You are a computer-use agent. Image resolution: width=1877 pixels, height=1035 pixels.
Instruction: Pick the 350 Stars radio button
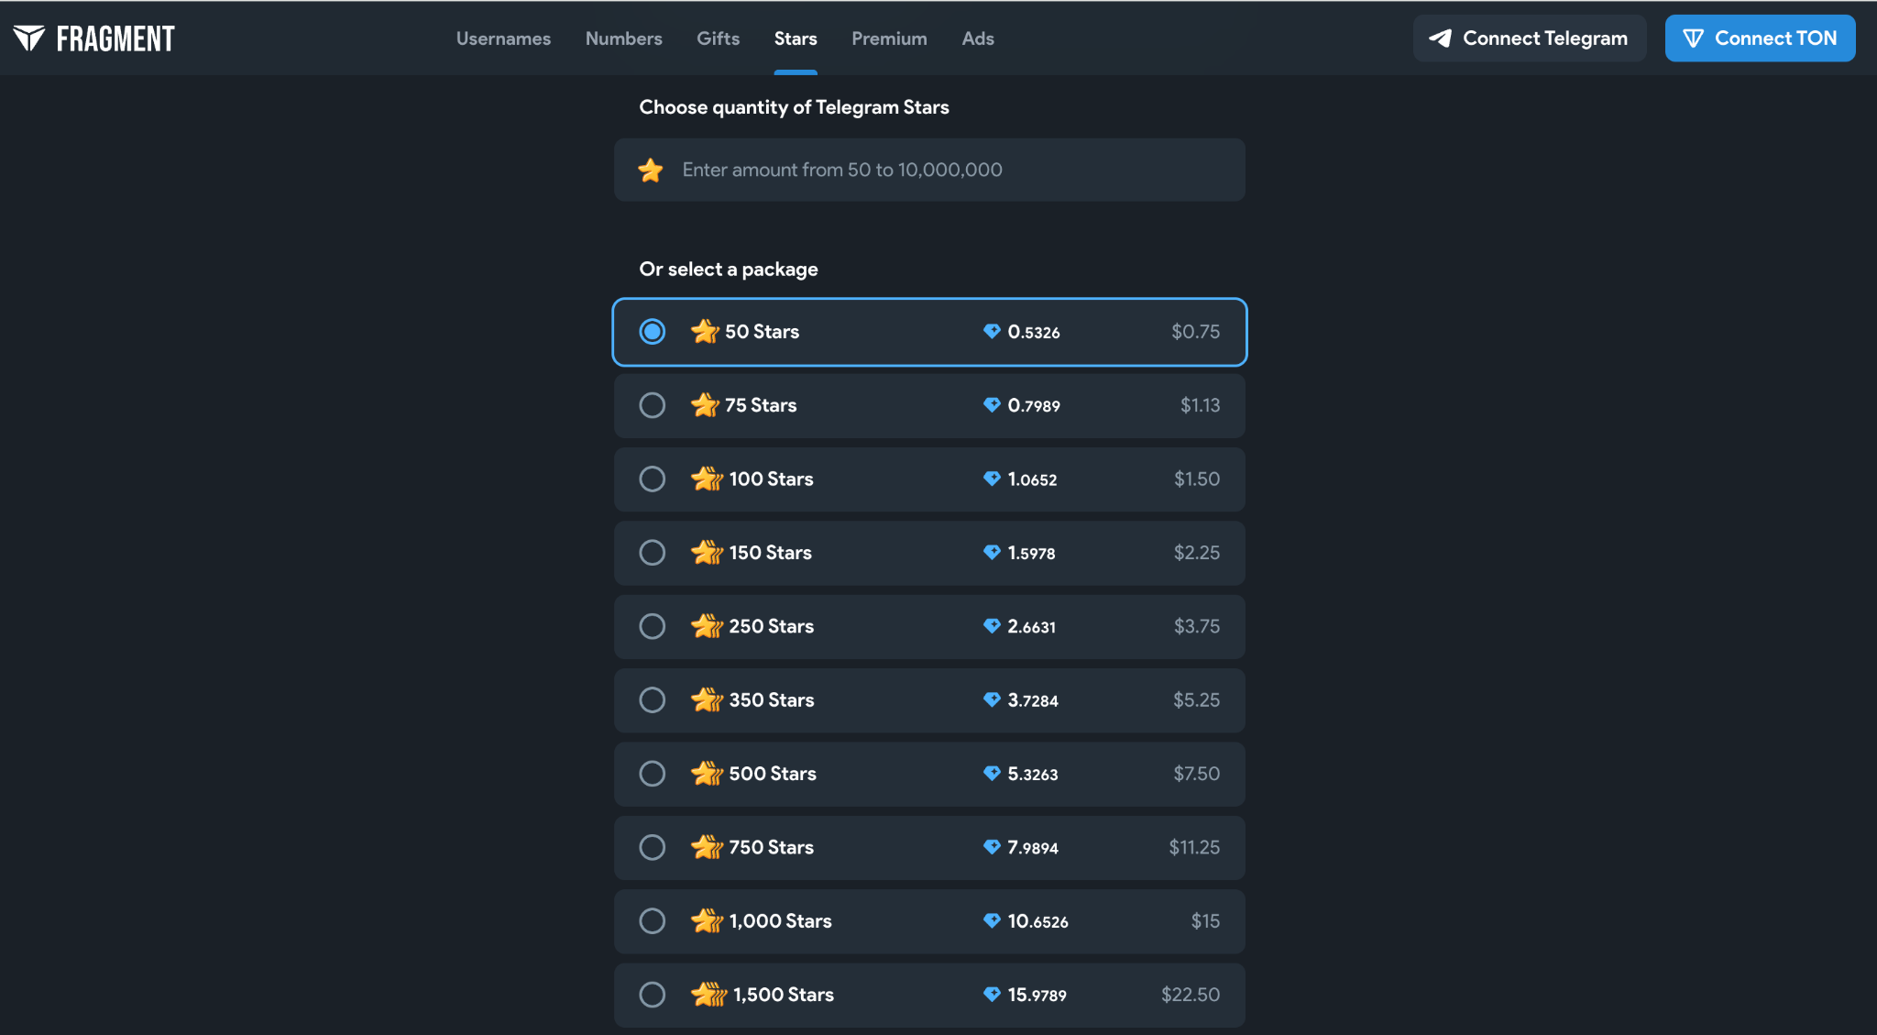[652, 699]
